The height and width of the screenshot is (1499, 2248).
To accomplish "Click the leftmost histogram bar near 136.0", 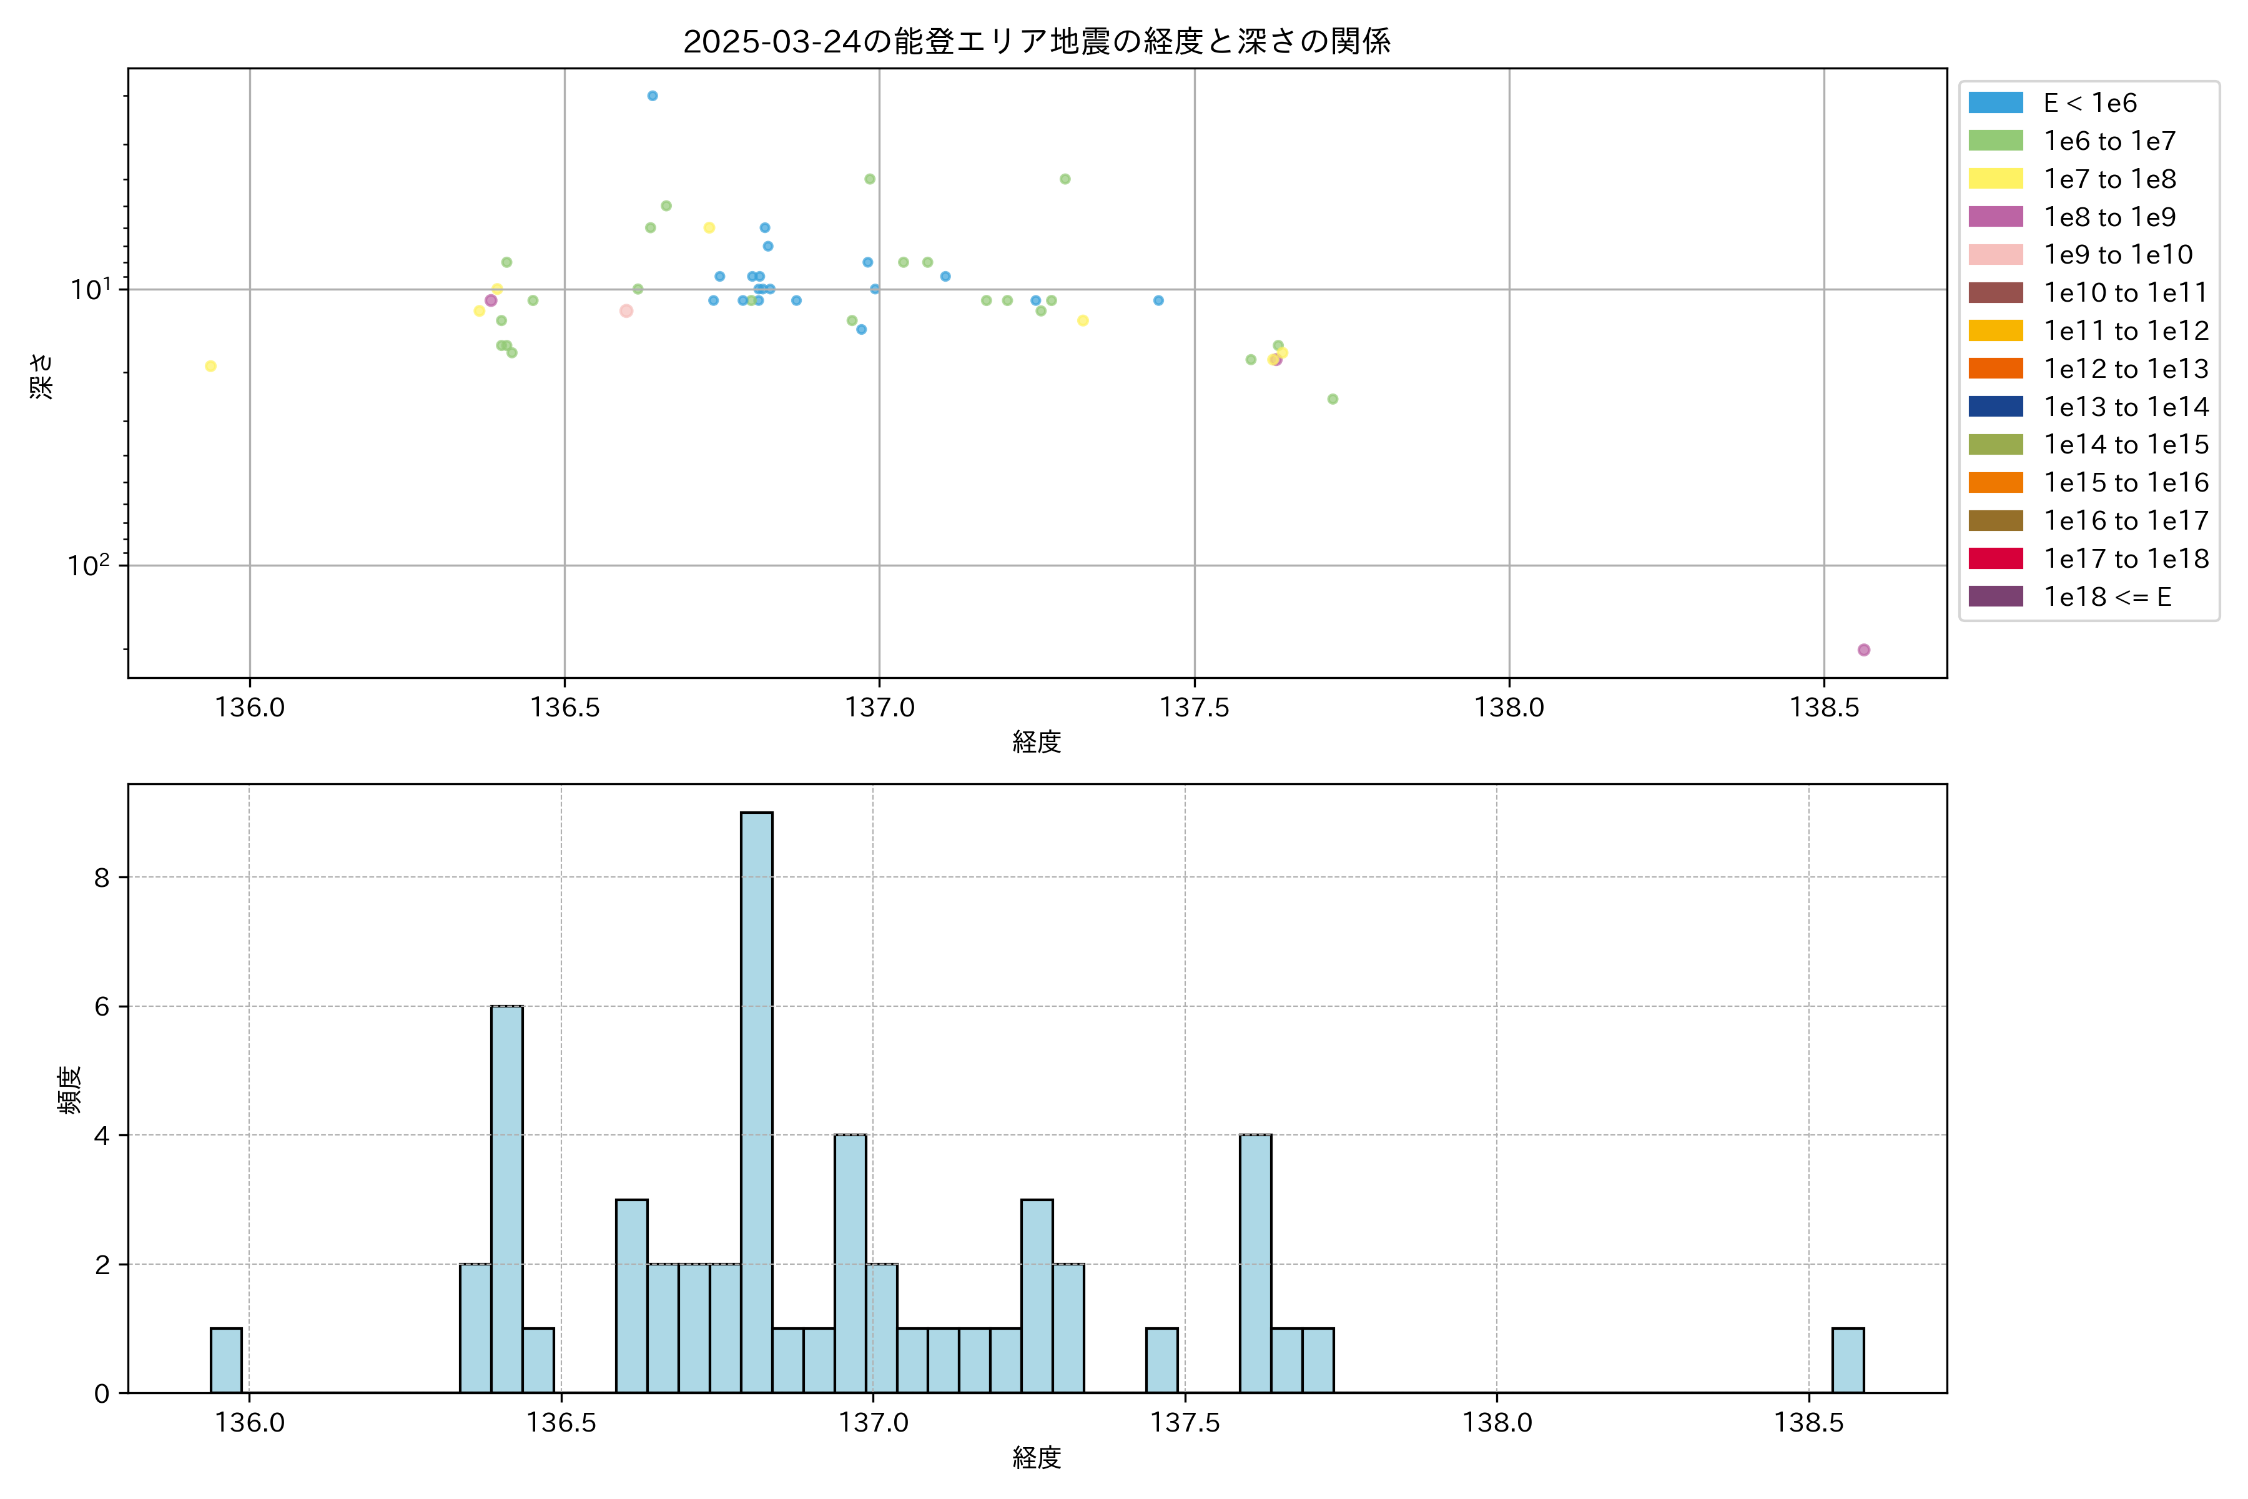I will pos(225,1360).
